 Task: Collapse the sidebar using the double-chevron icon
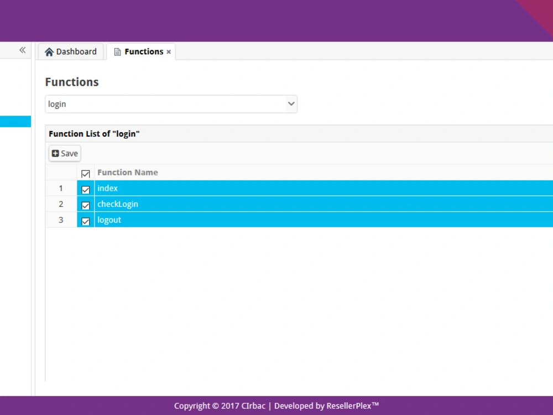pos(23,50)
